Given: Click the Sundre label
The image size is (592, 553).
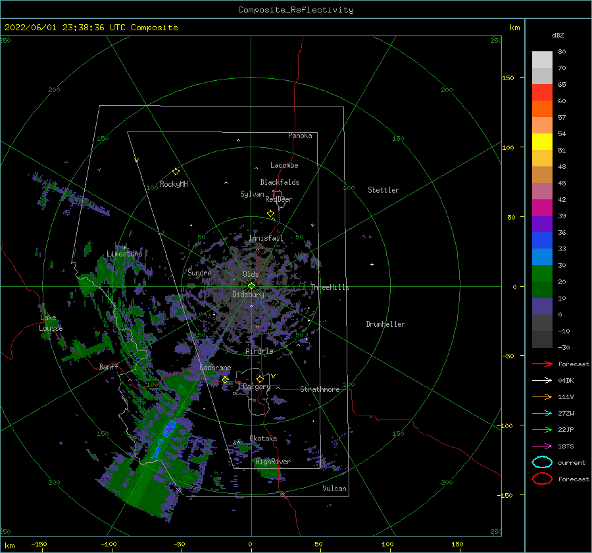Looking at the screenshot, I should coord(199,272).
